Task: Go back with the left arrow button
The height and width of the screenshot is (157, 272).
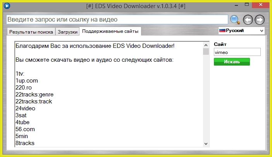Action: tap(248, 20)
